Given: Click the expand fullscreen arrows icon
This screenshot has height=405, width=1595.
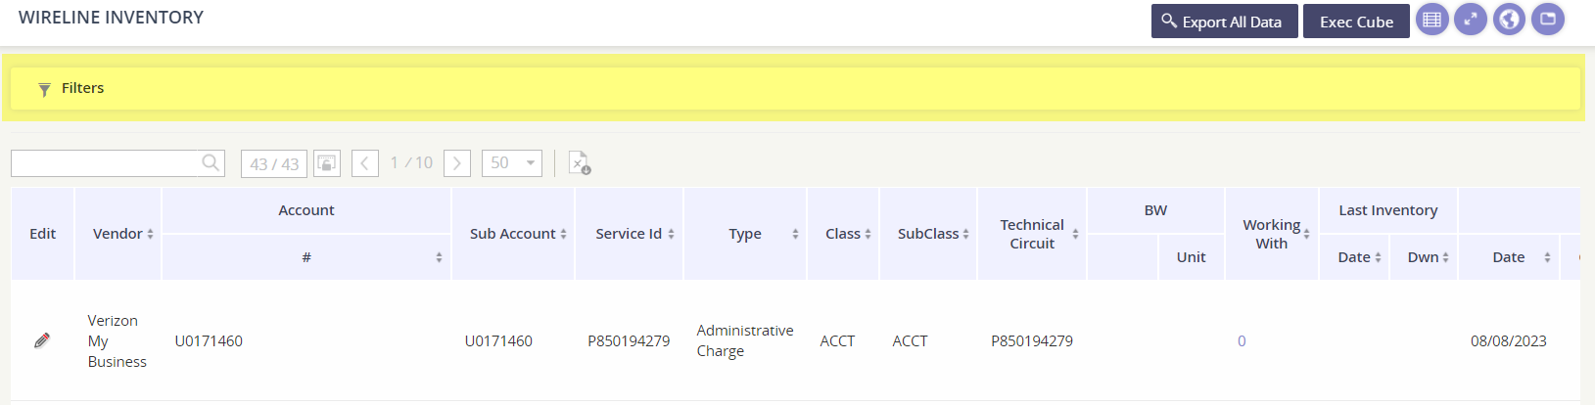Looking at the screenshot, I should click(x=1470, y=20).
